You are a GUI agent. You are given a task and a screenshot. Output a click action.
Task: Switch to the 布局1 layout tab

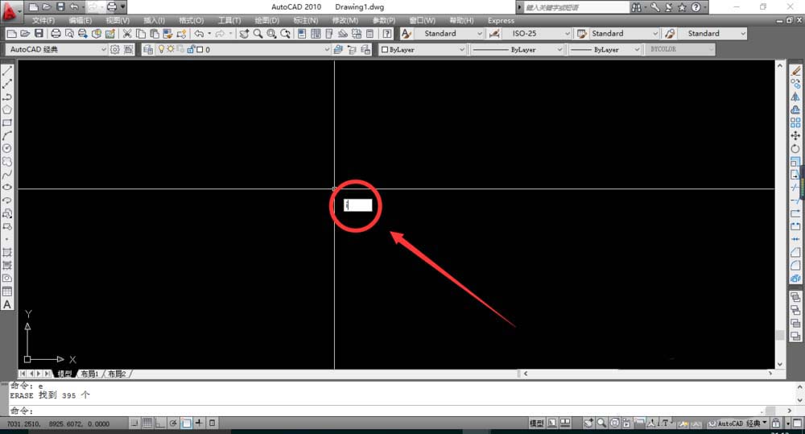(90, 374)
